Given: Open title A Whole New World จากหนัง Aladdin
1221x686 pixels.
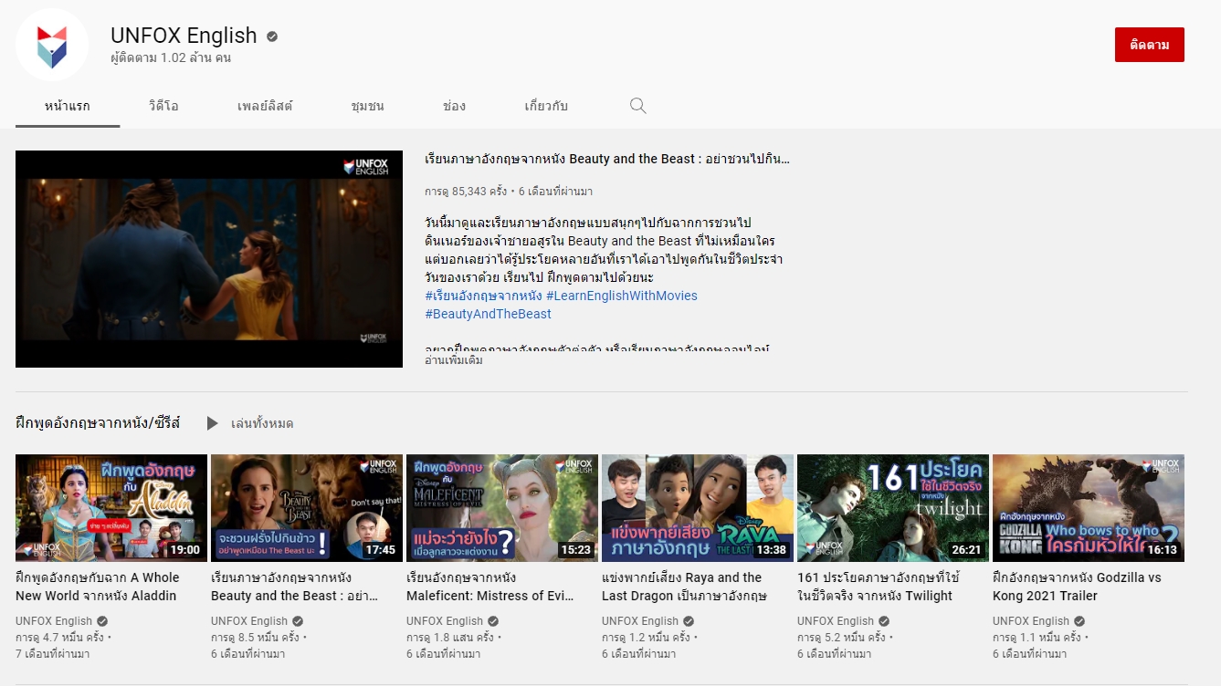Looking at the screenshot, I should 98,587.
